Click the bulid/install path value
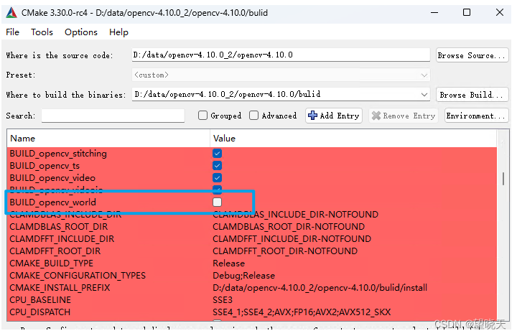The height and width of the screenshot is (336, 517). [320, 288]
